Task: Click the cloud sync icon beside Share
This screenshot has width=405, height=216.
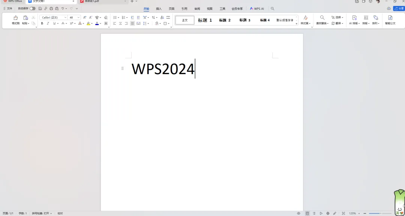Action: tap(389, 9)
